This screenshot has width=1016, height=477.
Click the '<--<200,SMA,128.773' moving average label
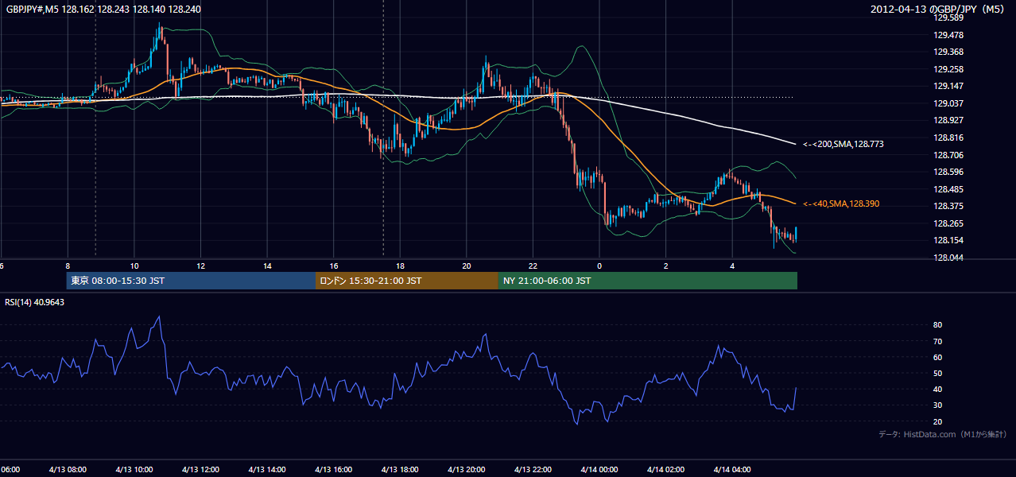tap(843, 145)
